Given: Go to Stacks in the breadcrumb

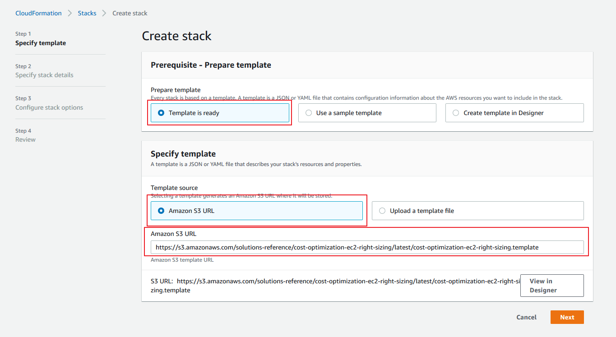Looking at the screenshot, I should coord(87,13).
